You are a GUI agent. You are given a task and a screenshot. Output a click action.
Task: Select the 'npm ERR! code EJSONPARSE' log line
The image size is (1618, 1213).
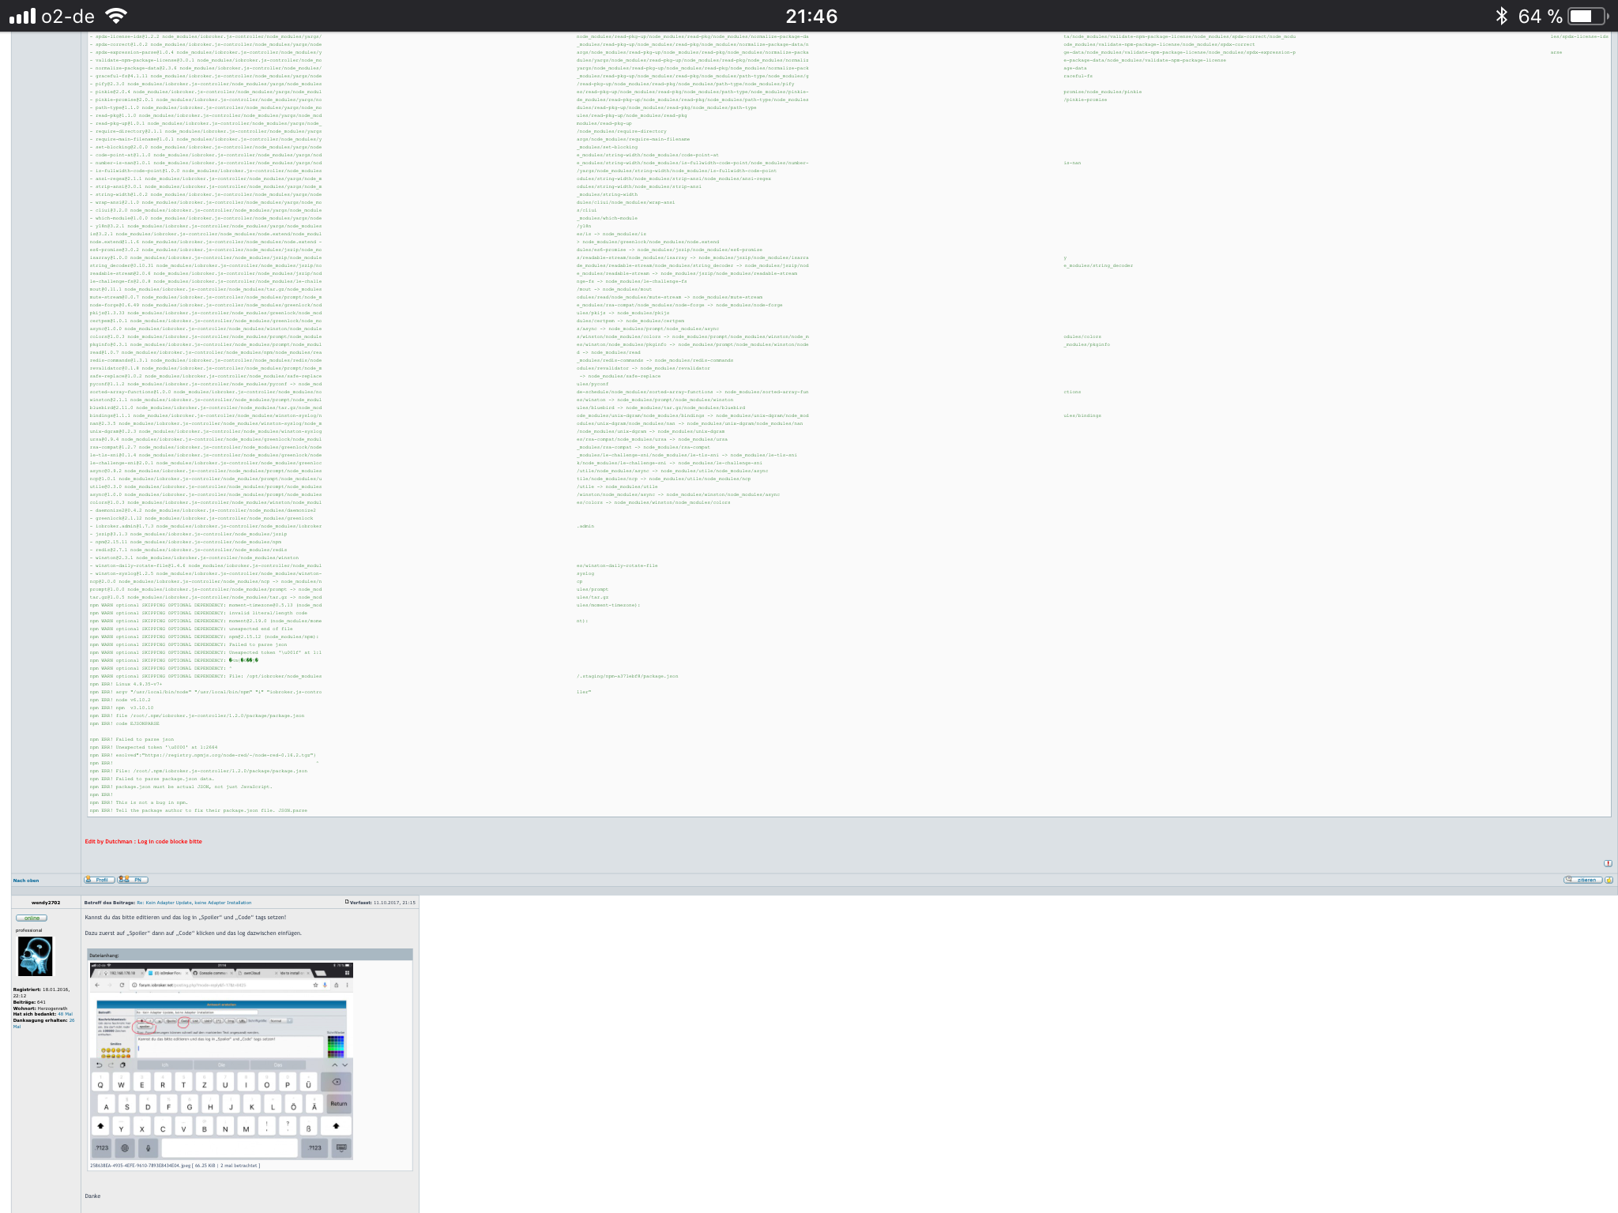[x=124, y=723]
